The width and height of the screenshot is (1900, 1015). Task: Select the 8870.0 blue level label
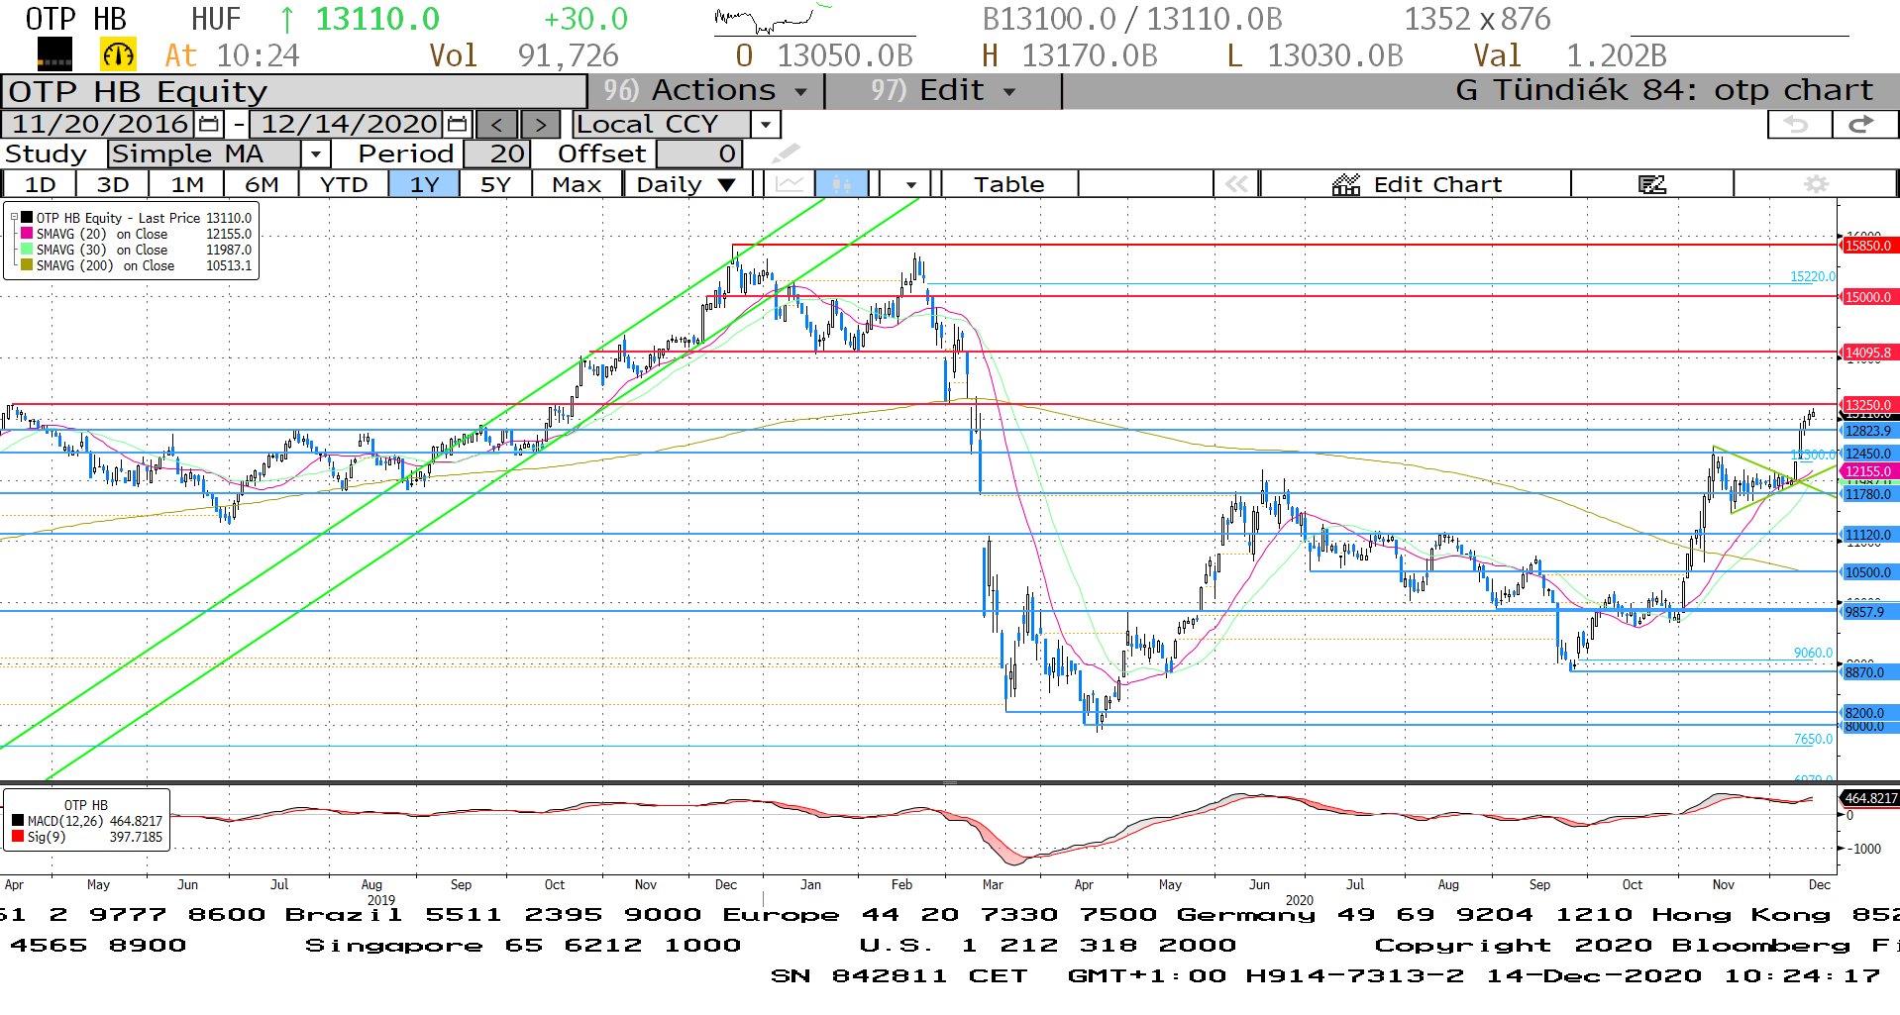(1868, 672)
